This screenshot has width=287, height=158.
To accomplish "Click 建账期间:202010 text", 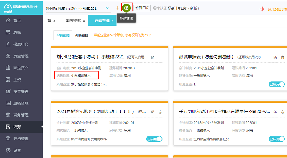I will coord(122,68).
